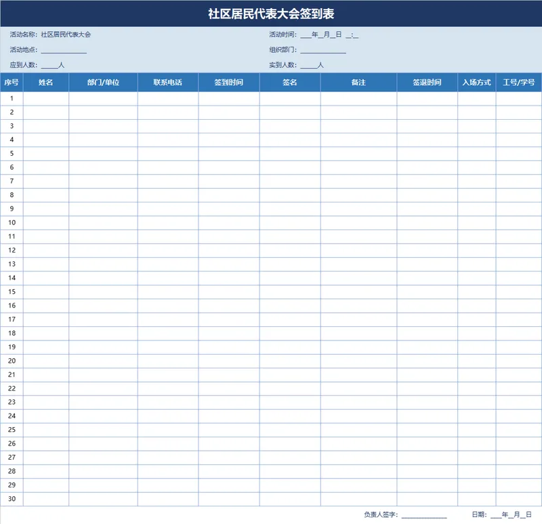Select the 签到时间 cell in row 18
Viewport: 542px width, 524px height.
pos(228,333)
